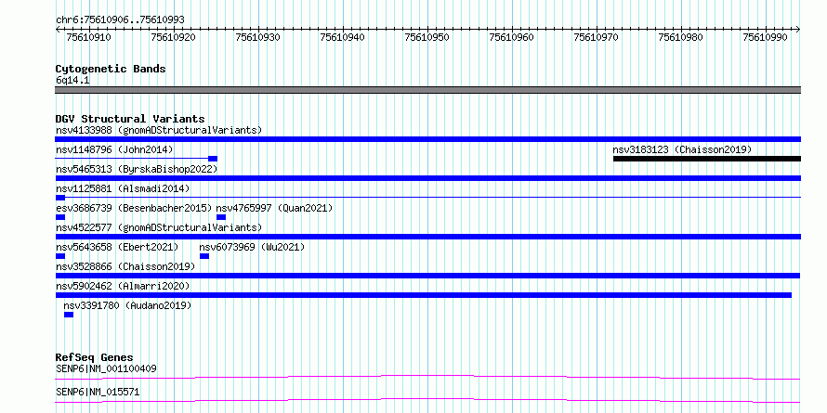Select the nsv1148796 (John2014) variant label
Screen dimensions: 827x413
[114, 149]
